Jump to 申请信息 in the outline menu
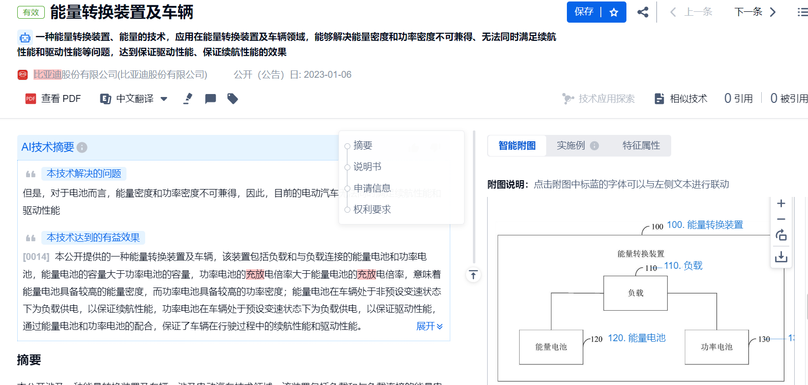The height and width of the screenshot is (385, 808). [372, 188]
